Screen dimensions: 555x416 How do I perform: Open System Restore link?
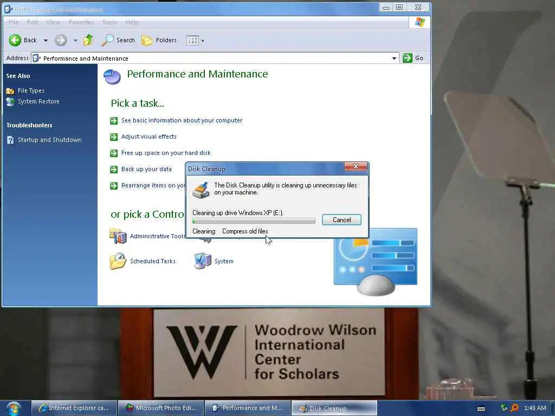coord(38,101)
